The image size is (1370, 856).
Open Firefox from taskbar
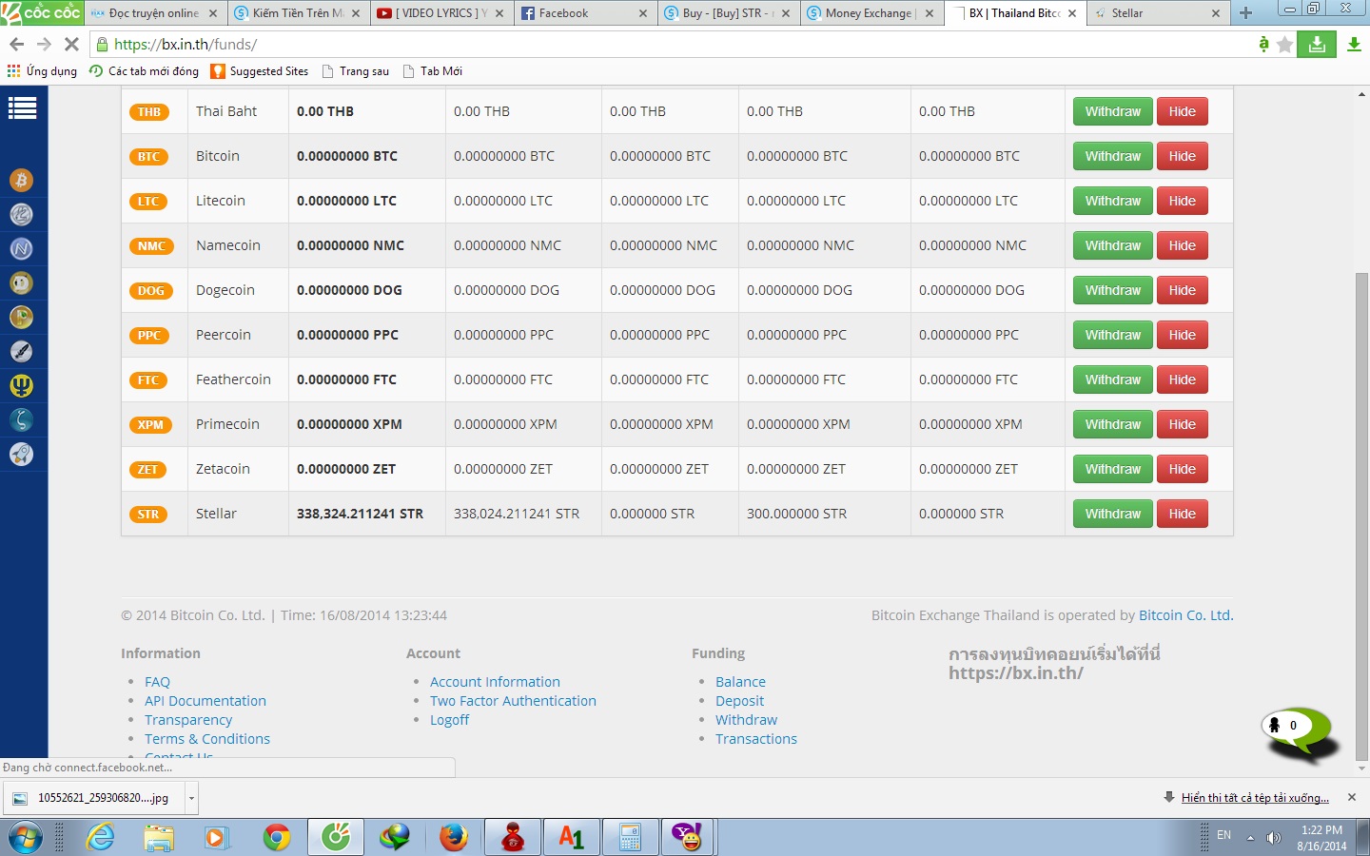pyautogui.click(x=454, y=838)
